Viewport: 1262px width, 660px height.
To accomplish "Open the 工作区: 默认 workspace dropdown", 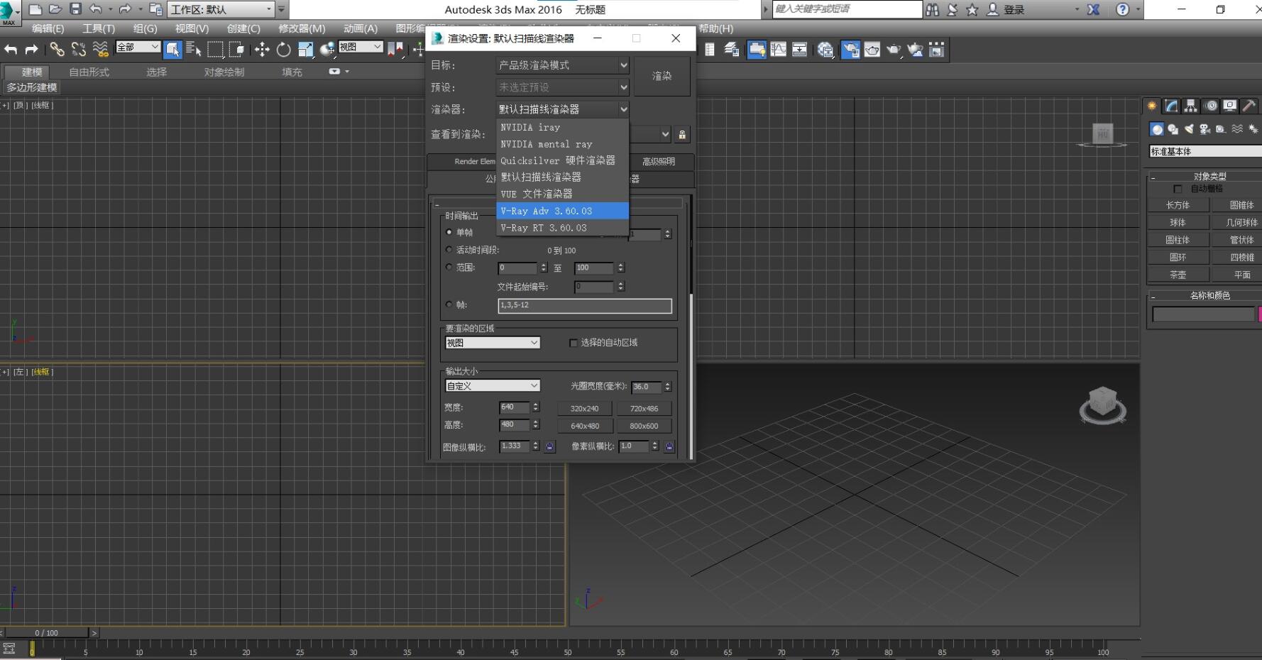I will pyautogui.click(x=221, y=9).
